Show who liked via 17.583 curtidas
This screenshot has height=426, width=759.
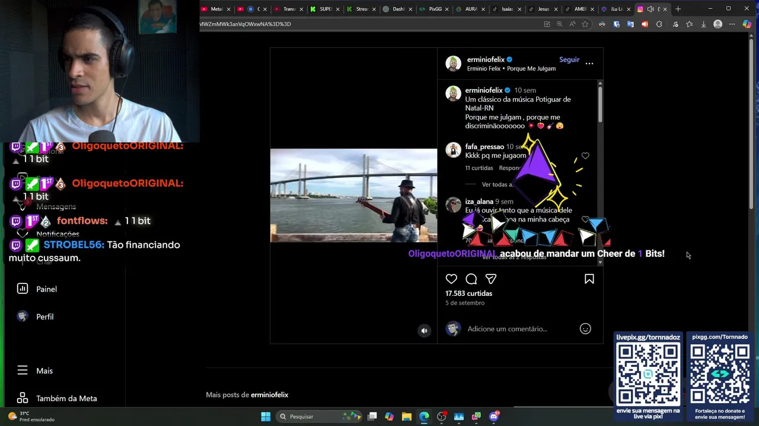pyautogui.click(x=469, y=293)
